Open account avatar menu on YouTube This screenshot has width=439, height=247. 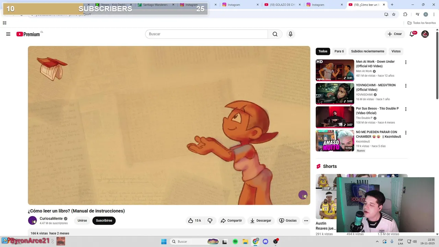(x=425, y=34)
